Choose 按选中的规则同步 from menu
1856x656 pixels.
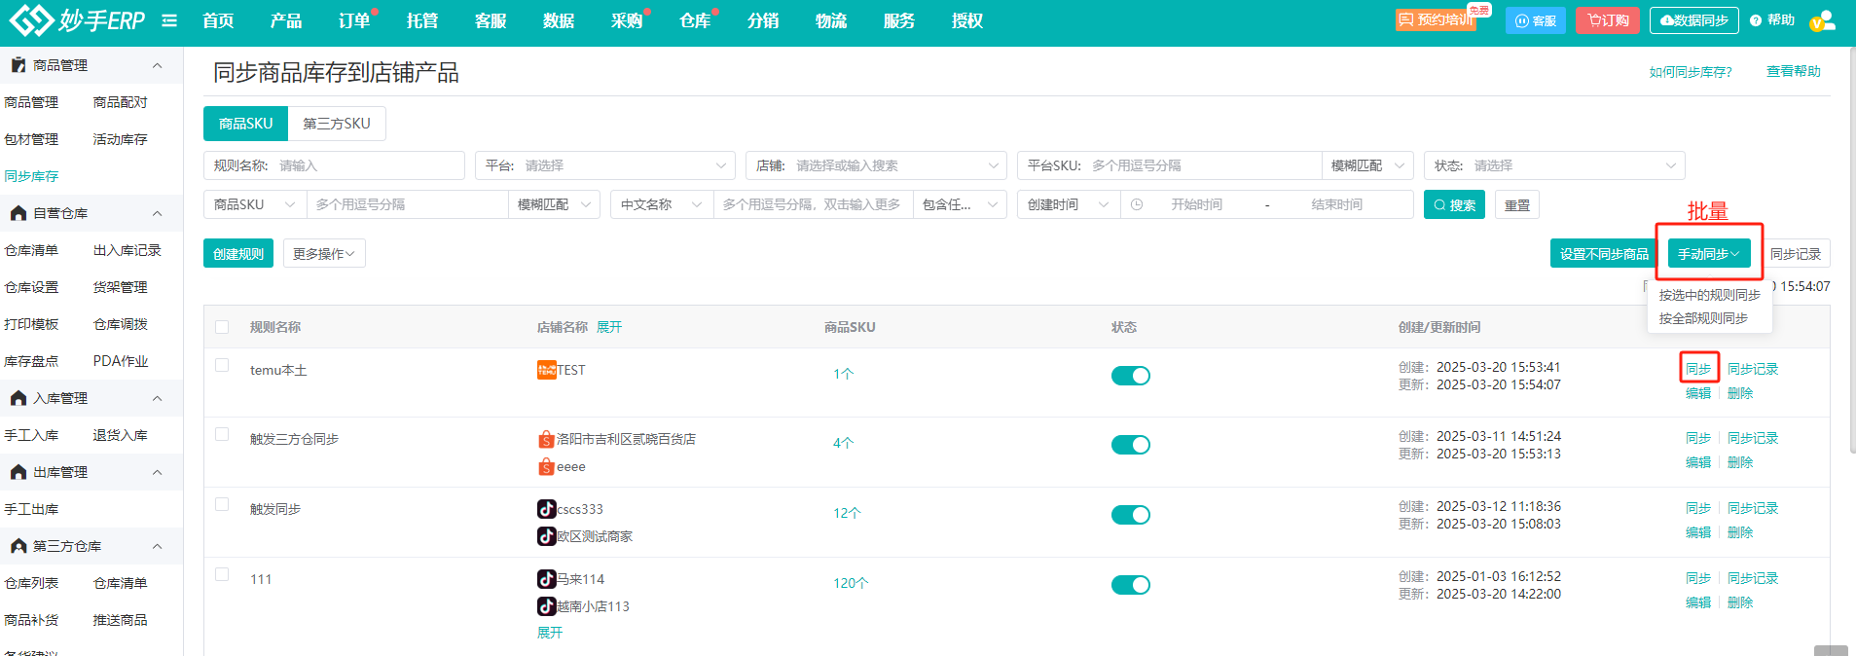pos(1709,295)
